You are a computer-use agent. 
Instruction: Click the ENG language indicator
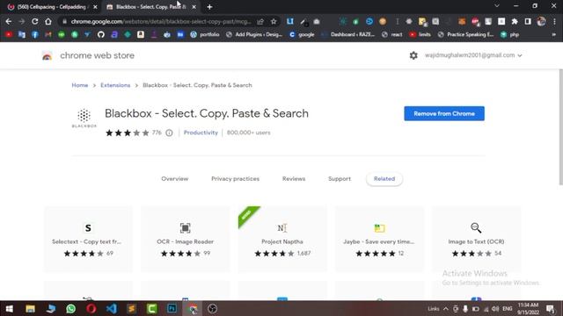tap(508, 308)
